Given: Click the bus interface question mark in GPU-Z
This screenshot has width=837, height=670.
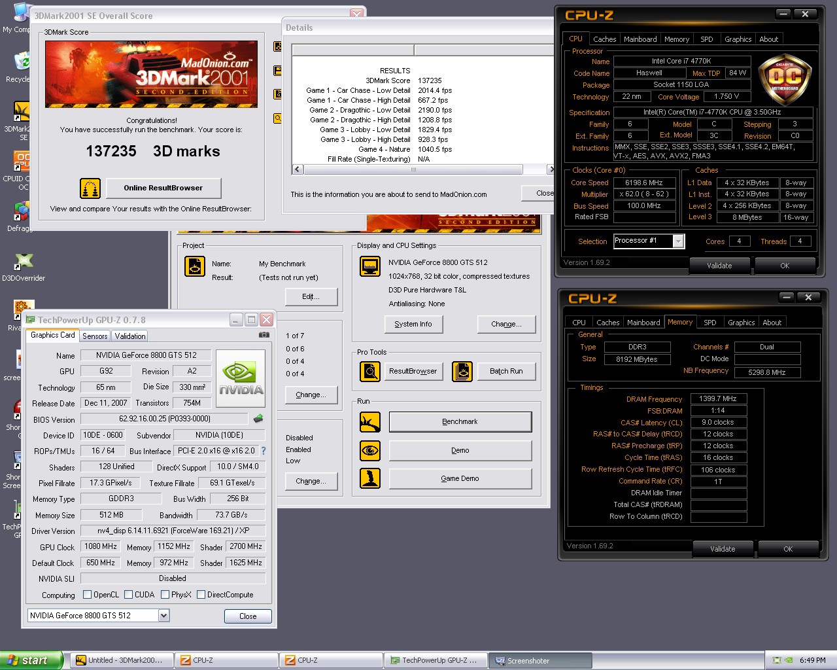Looking at the screenshot, I should pyautogui.click(x=264, y=451).
